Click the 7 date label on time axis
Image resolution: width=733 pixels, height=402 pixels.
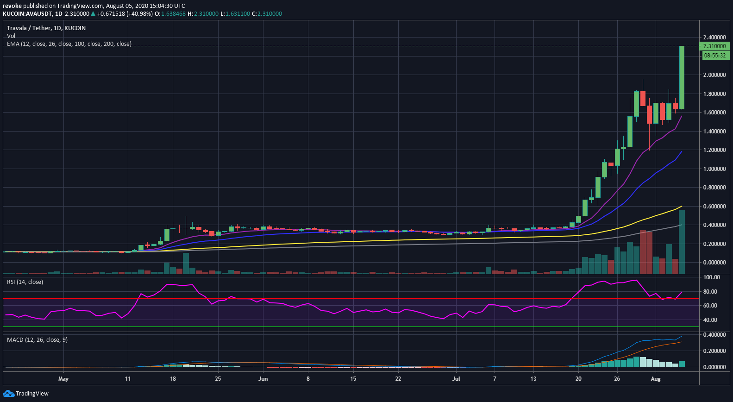(495, 379)
